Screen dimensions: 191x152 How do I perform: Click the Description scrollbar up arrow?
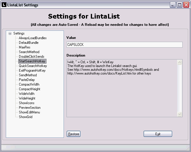pyautogui.click(x=180, y=62)
